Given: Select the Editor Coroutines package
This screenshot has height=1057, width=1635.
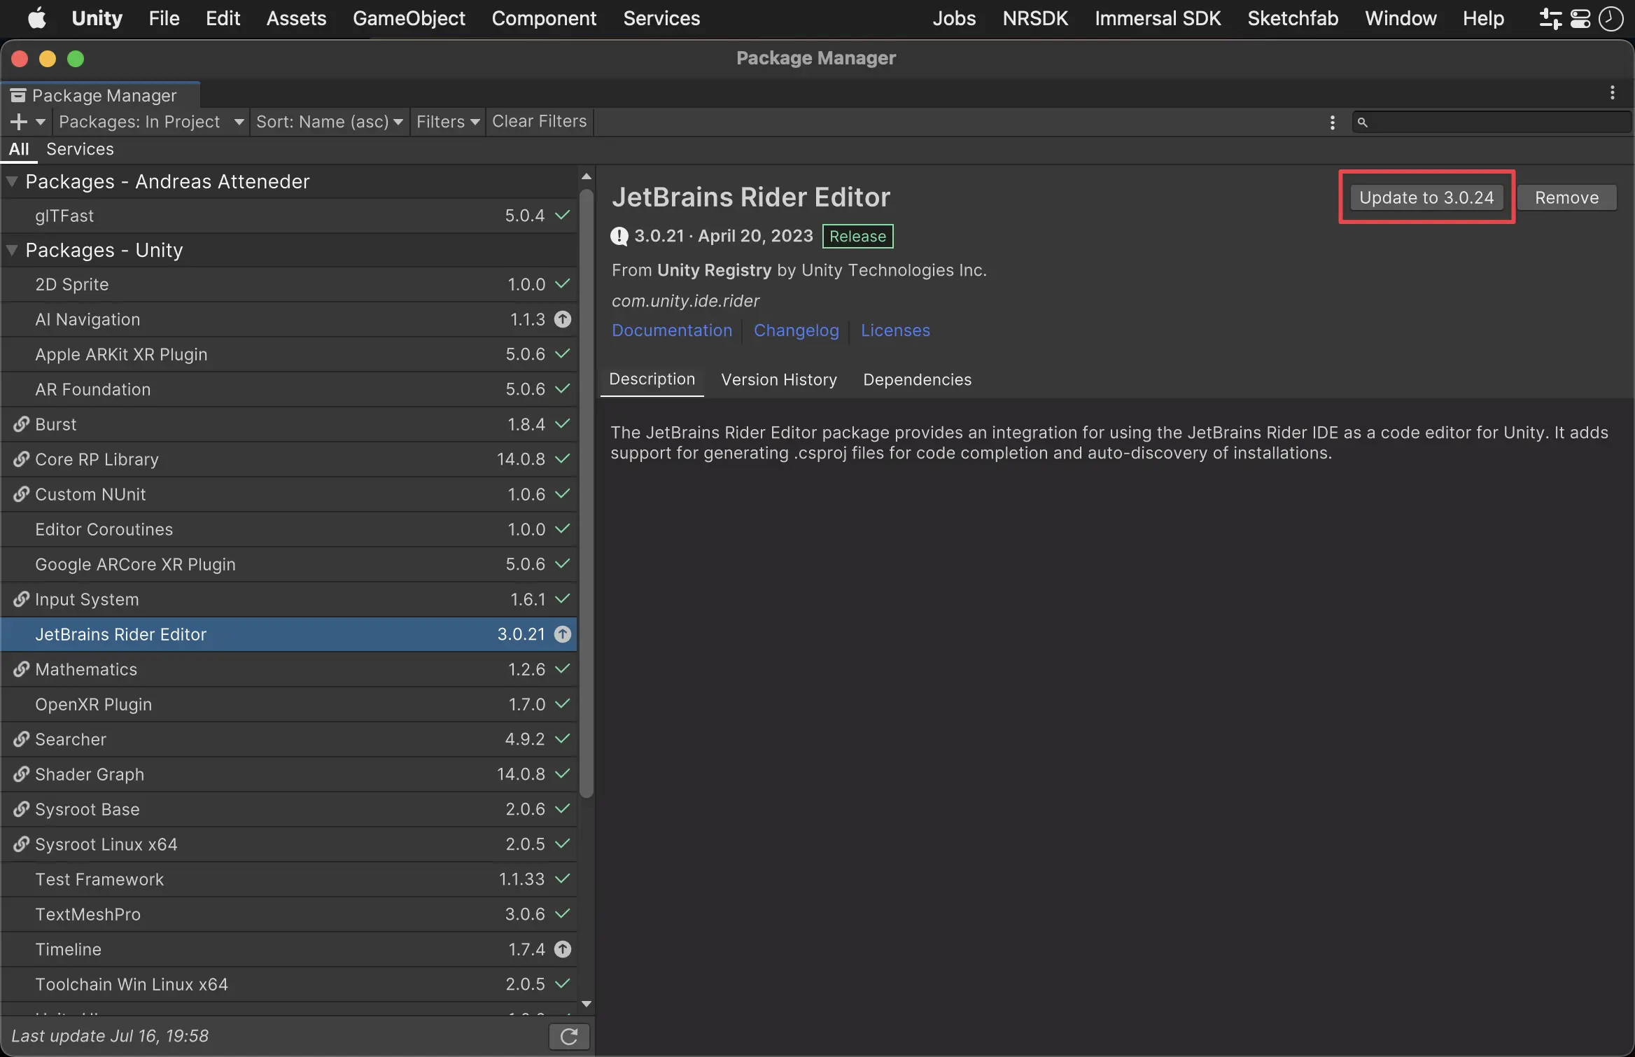Looking at the screenshot, I should (289, 529).
